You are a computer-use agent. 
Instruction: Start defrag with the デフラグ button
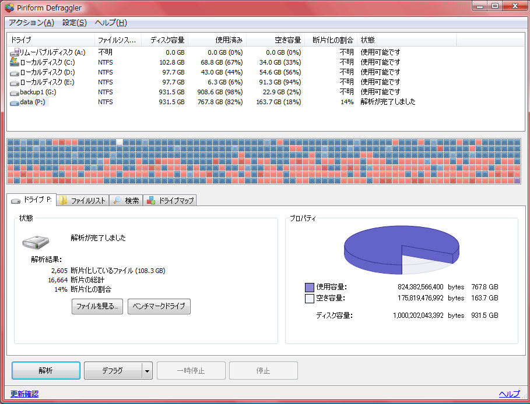pos(113,371)
